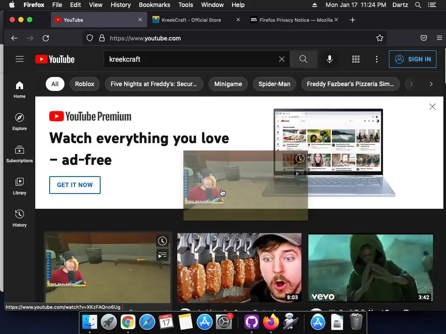Screen dimensions: 446x334
Task: Select Freddy Fazbear's Pizzeria Sim chip
Action: (x=351, y=84)
